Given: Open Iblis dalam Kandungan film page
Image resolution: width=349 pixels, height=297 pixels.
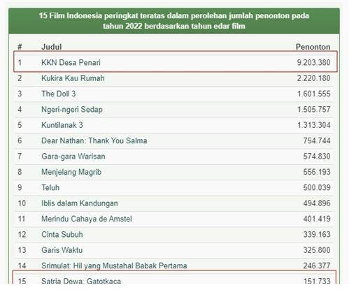Looking at the screenshot, I should [x=80, y=203].
